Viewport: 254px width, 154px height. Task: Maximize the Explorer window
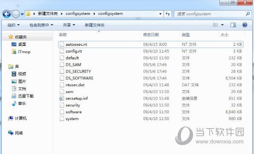tap(233, 3)
